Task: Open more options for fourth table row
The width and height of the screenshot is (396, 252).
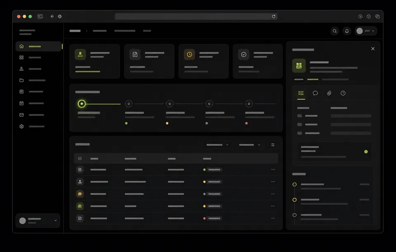Action: pyautogui.click(x=273, y=206)
